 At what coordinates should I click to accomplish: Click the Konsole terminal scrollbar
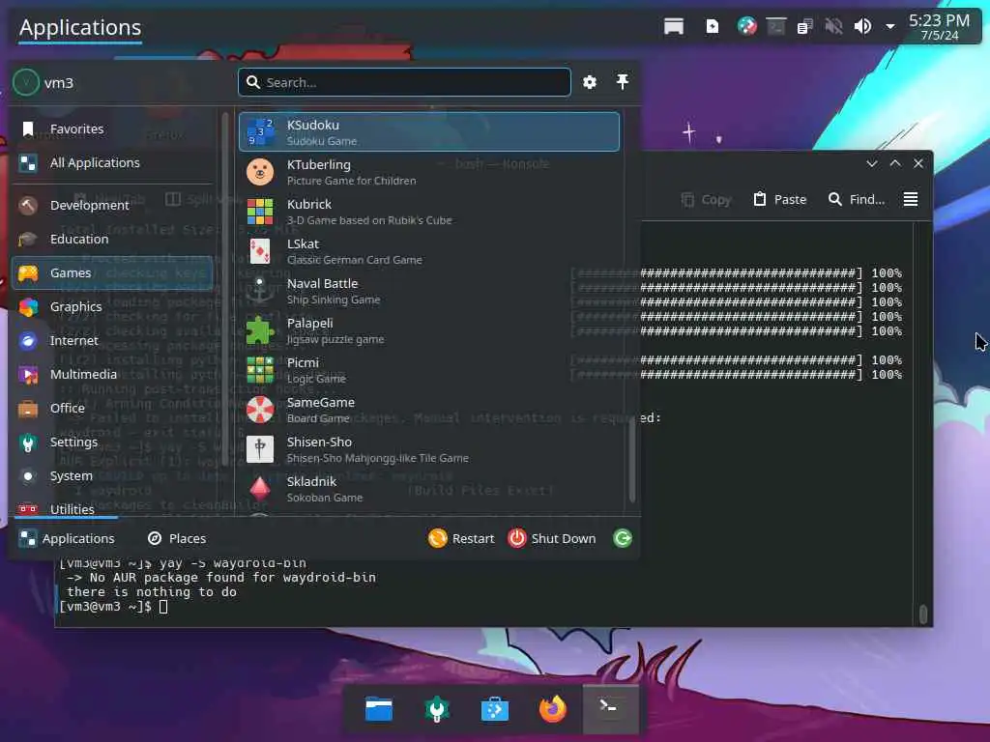923,614
